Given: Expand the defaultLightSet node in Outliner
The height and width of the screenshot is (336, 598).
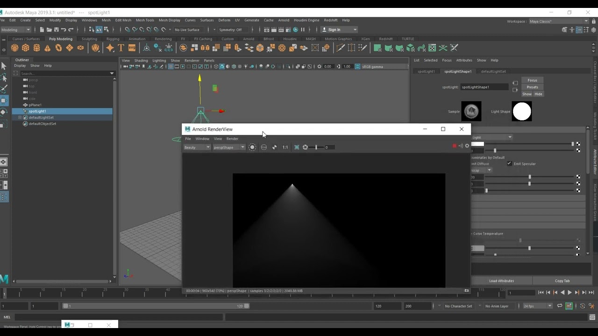Looking at the screenshot, I should [x=20, y=118].
